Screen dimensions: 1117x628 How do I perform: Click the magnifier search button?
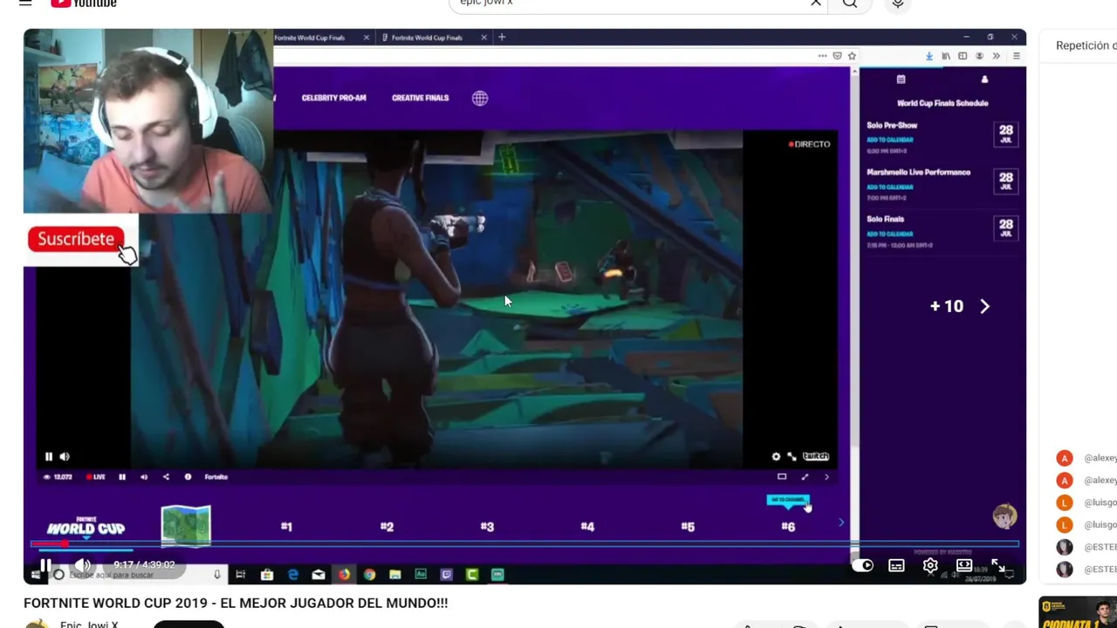coord(850,3)
